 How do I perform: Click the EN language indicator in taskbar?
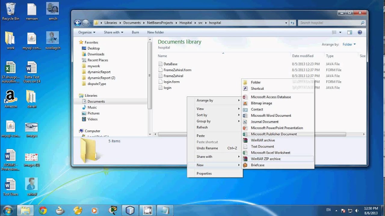[328, 210]
